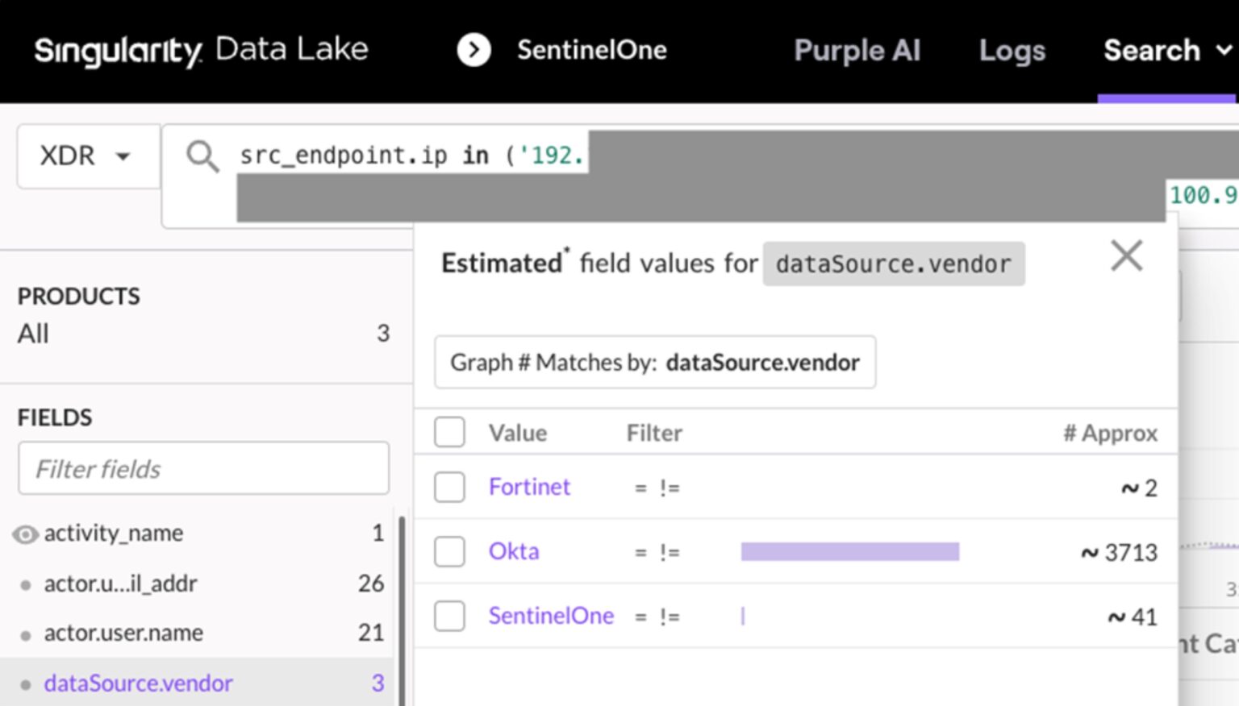Apply equals filter for SentinelOne value
Viewport: 1239px width, 706px height.
point(640,617)
